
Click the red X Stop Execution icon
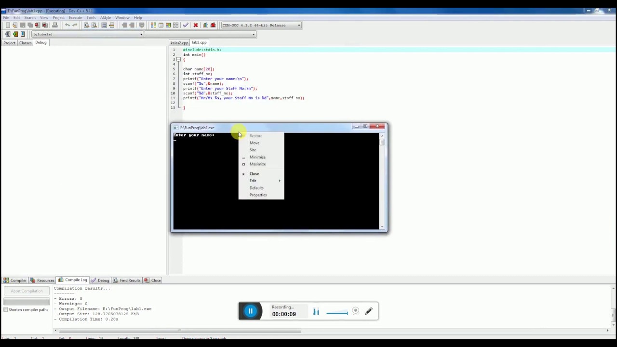click(196, 25)
